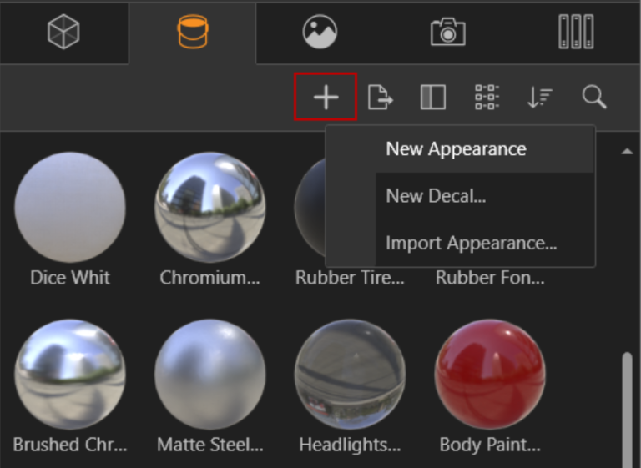Click the export appearance file icon
This screenshot has height=468, width=641.
click(380, 98)
